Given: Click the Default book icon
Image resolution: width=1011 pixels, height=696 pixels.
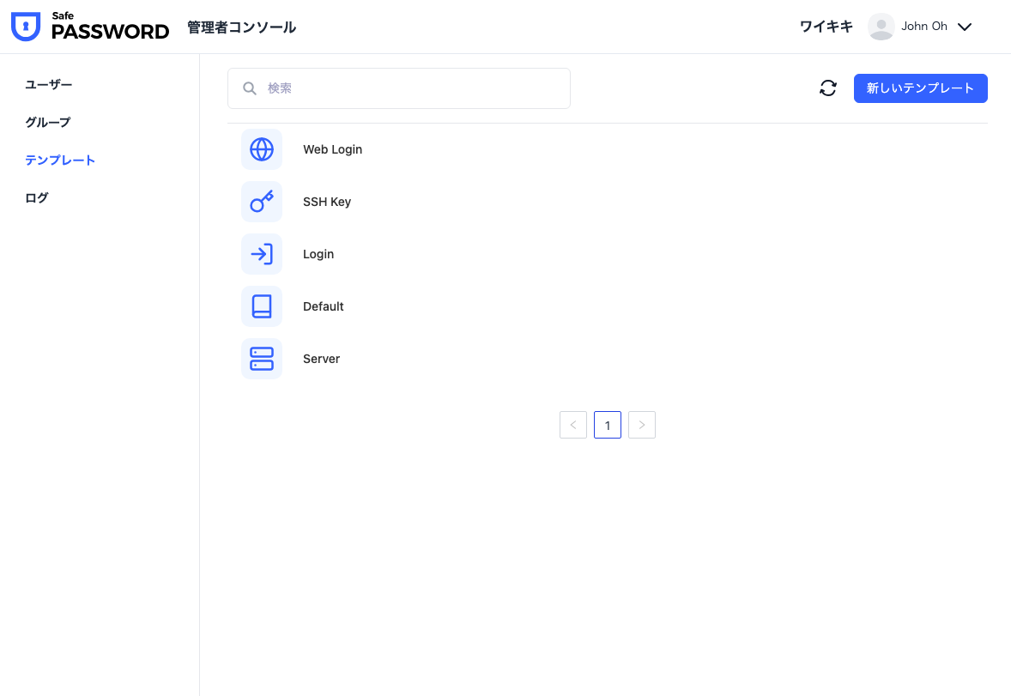Looking at the screenshot, I should click(x=262, y=306).
